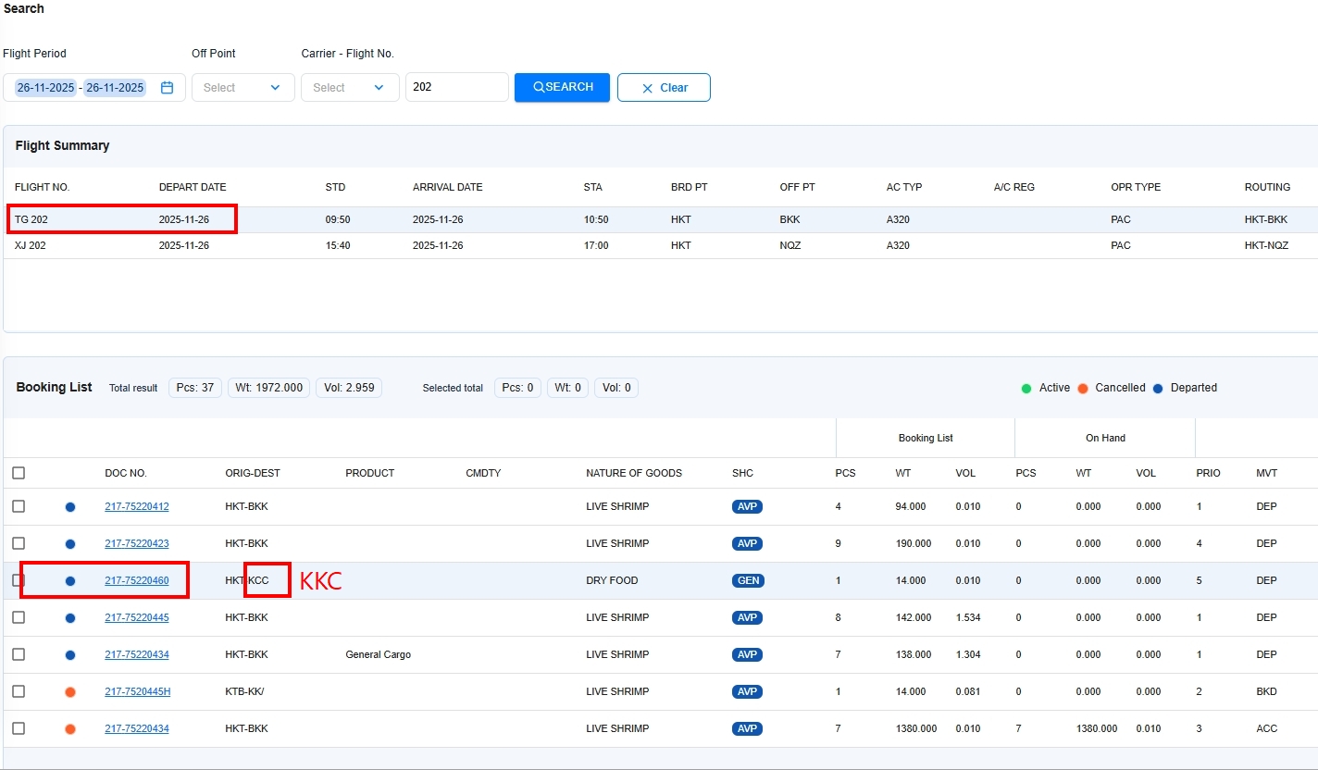The width and height of the screenshot is (1318, 770).
Task: Click the Clear button
Action: (664, 88)
